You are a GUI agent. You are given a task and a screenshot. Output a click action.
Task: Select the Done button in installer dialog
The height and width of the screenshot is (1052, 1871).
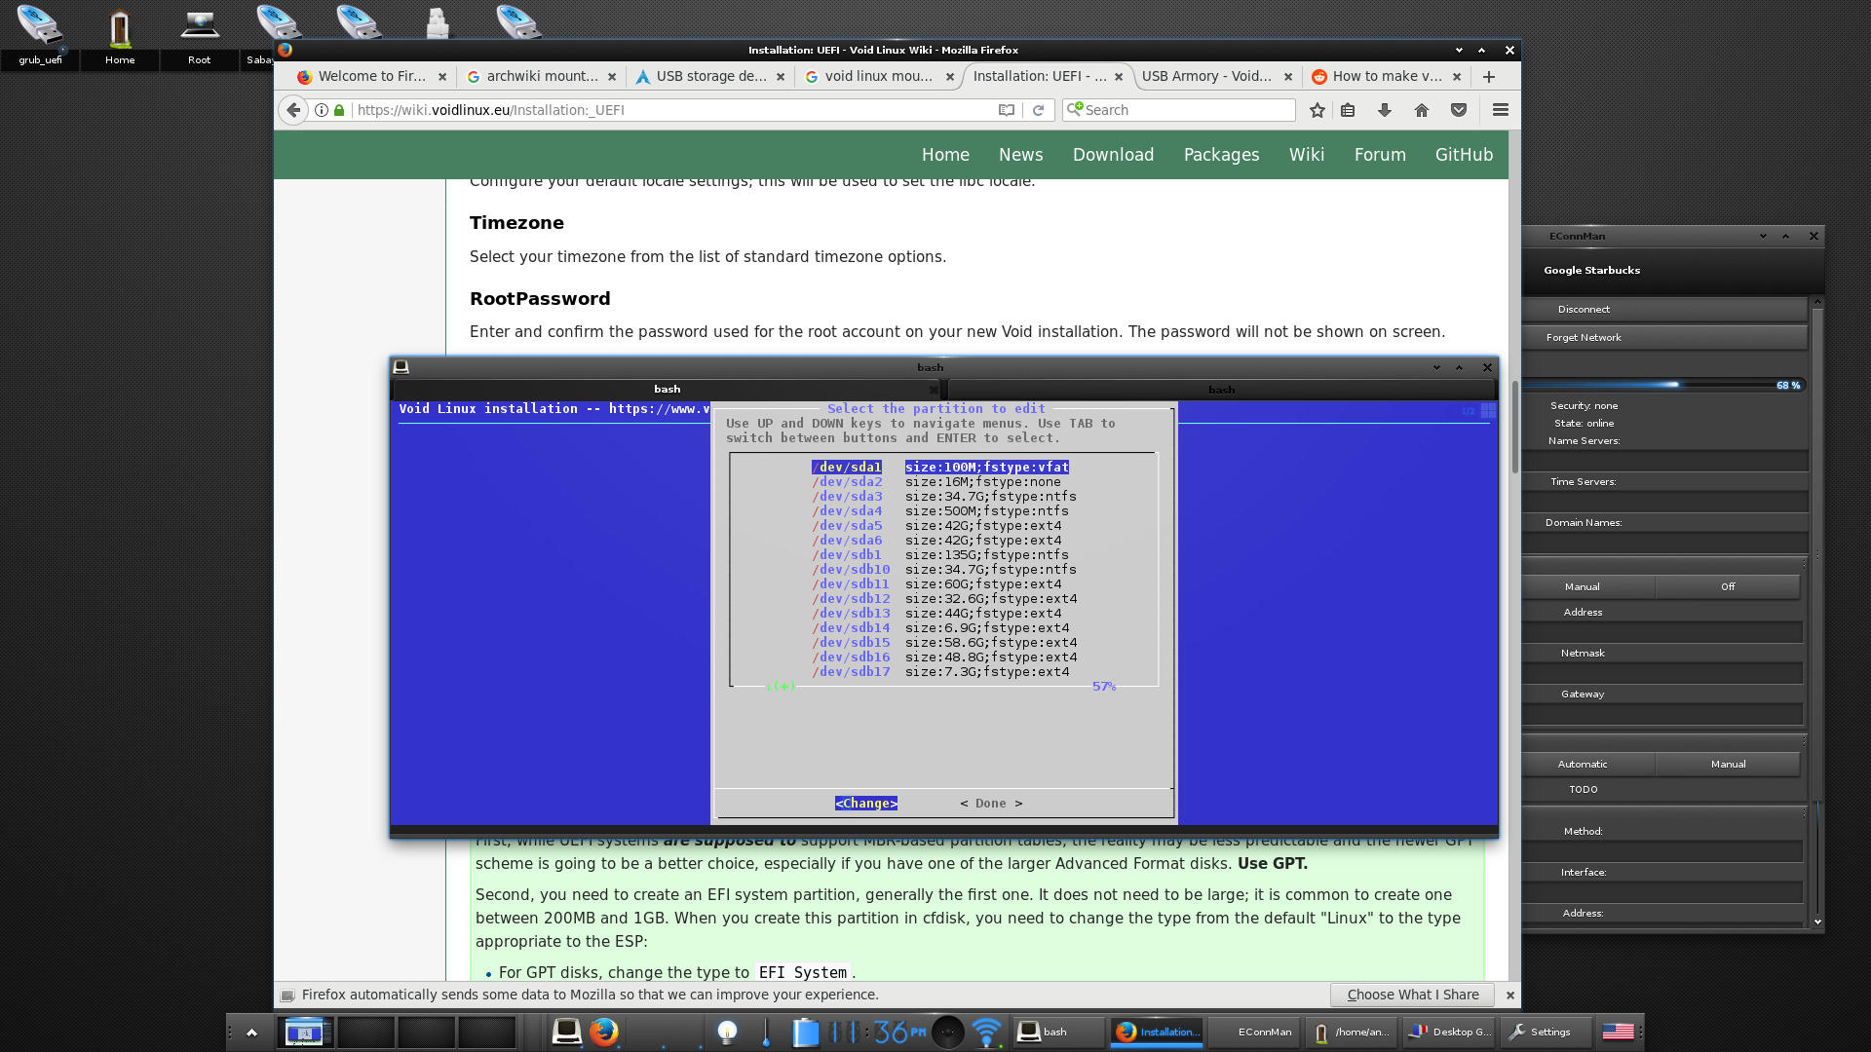991,804
